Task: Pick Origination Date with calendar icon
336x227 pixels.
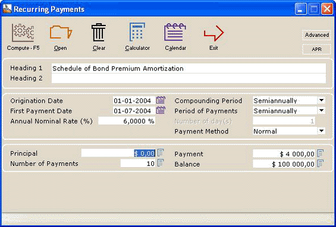Action: tap(161, 100)
